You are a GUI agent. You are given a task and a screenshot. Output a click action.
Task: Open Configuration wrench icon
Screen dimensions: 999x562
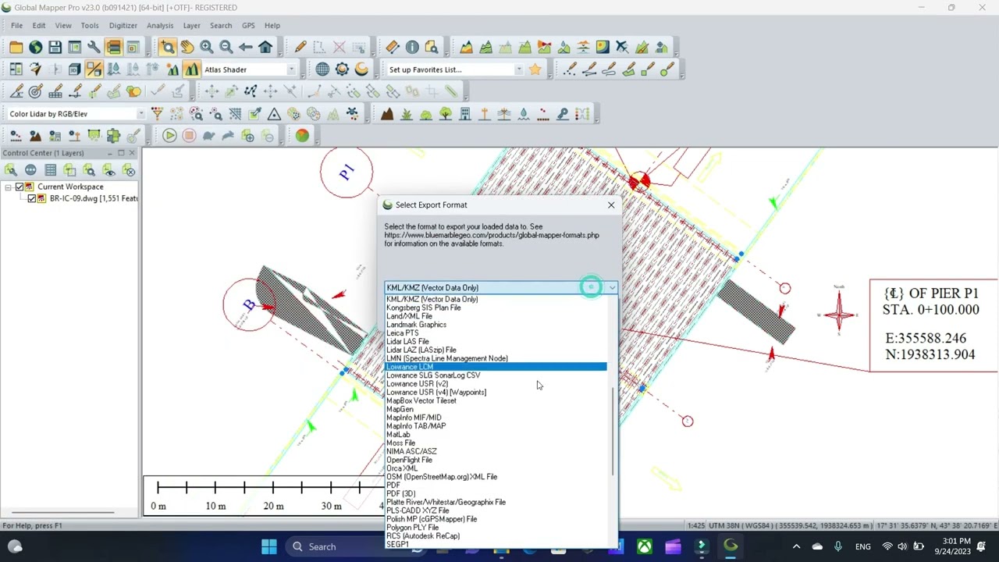94,48
